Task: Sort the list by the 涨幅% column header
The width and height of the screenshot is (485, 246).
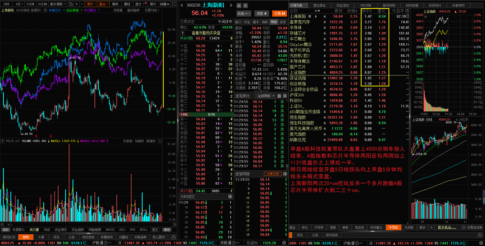Action: coord(352,11)
